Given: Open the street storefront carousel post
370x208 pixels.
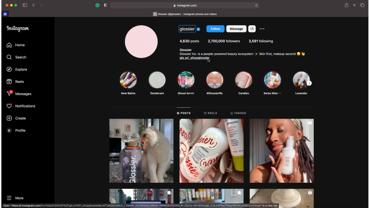Looking at the screenshot, I should coord(141,196).
